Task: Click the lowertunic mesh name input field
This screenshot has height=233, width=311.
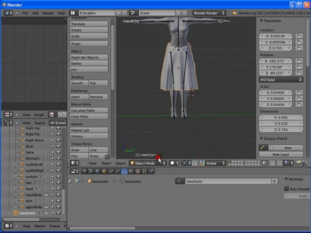Action: click(228, 182)
